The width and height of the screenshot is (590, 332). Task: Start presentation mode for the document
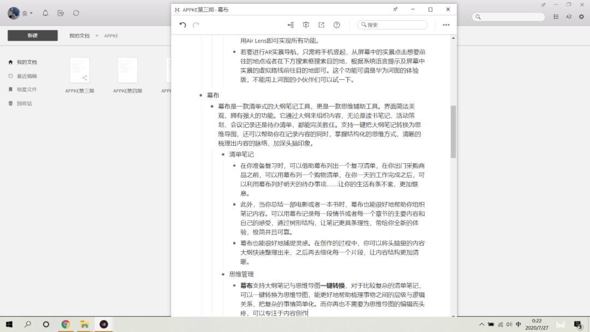tap(307, 25)
